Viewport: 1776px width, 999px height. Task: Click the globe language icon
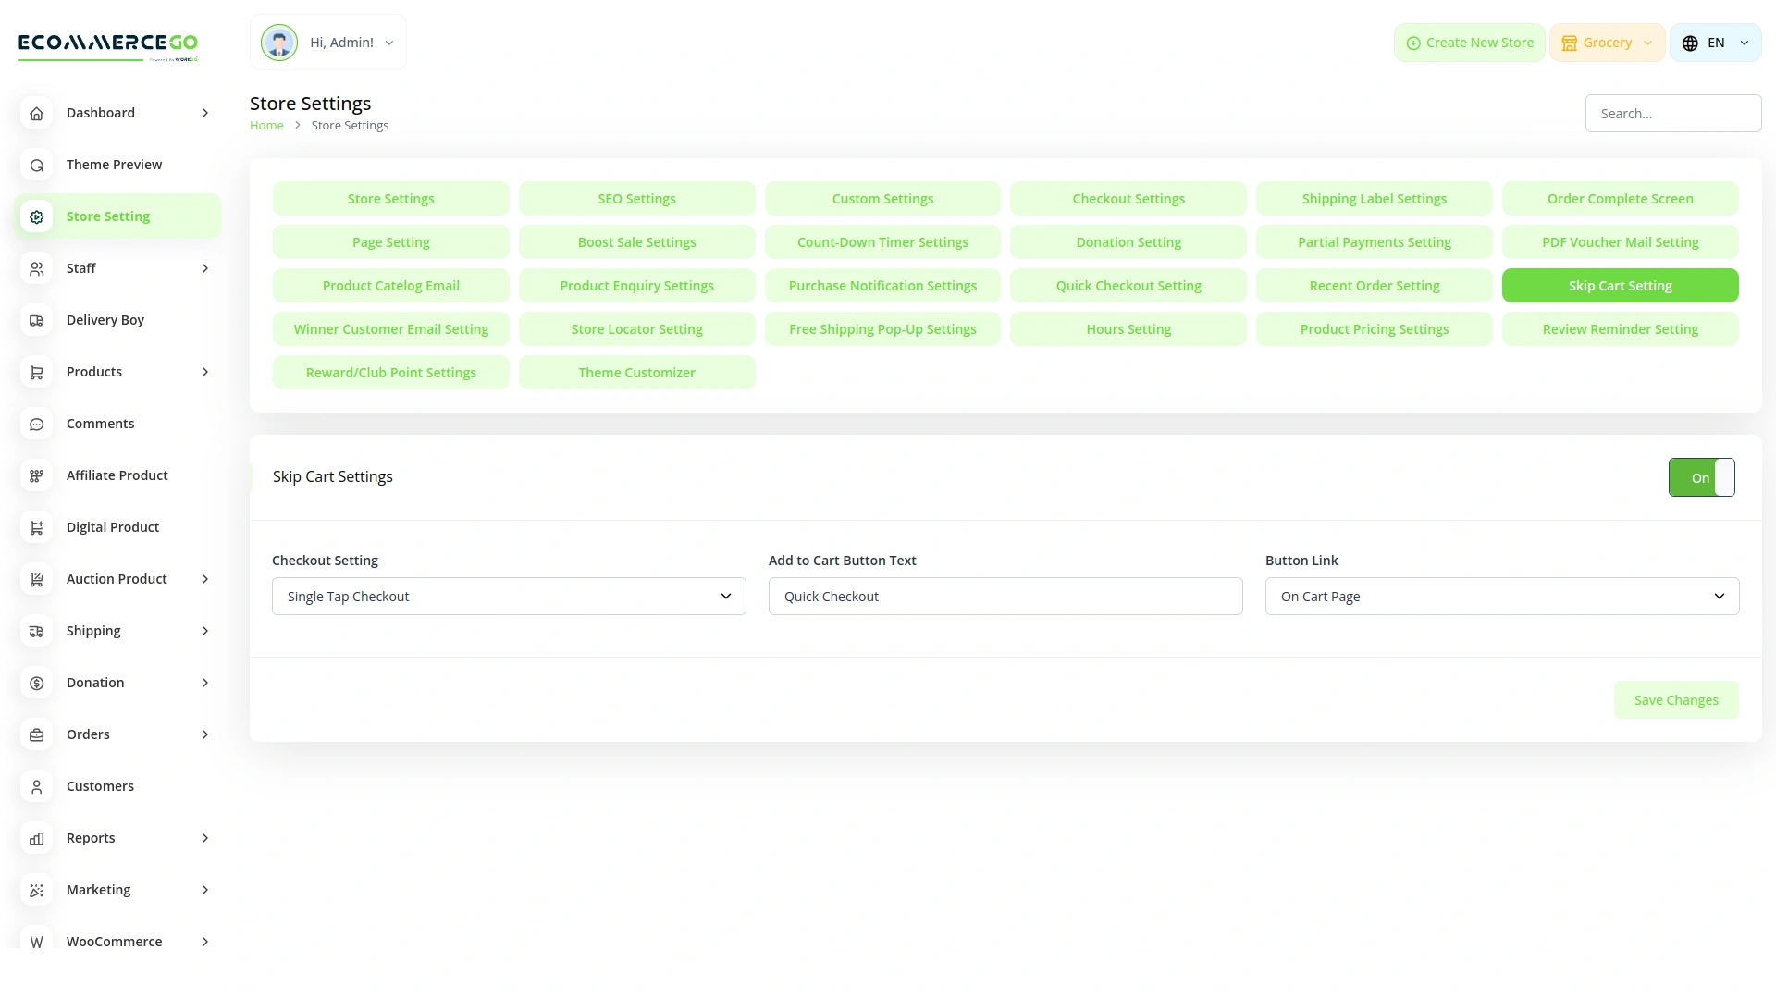[x=1690, y=43]
